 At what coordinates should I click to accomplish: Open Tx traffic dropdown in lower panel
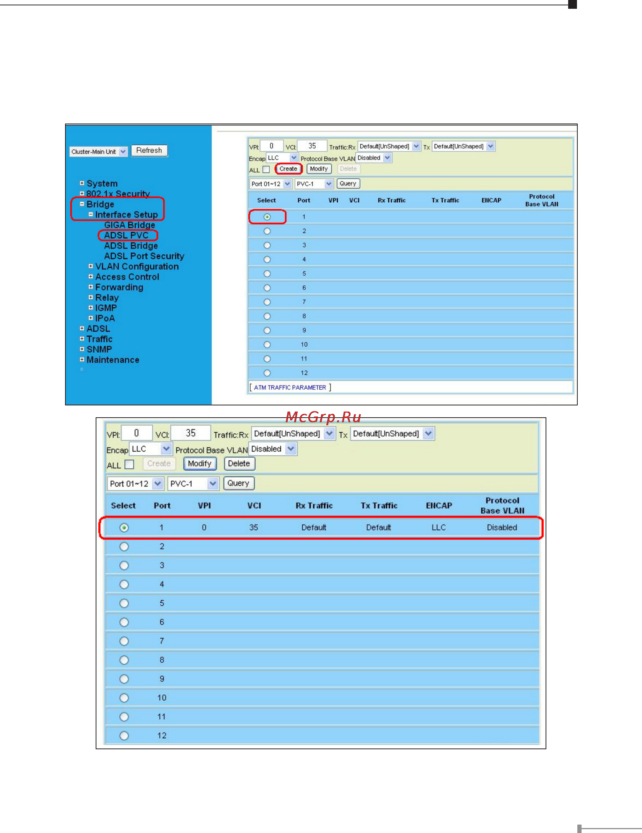click(x=392, y=434)
